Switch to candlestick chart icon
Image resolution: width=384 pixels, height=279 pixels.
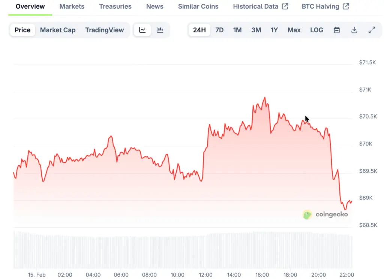(x=160, y=30)
